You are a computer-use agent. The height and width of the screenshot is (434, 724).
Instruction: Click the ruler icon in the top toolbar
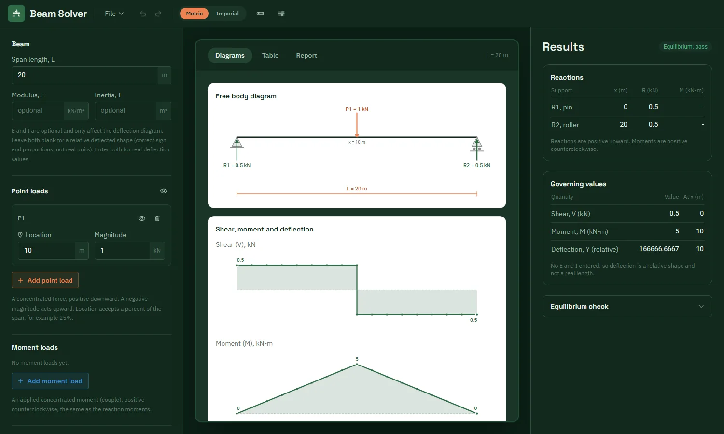(260, 14)
